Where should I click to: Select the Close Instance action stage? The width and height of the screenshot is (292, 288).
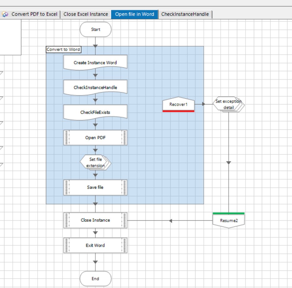pyautogui.click(x=95, y=220)
